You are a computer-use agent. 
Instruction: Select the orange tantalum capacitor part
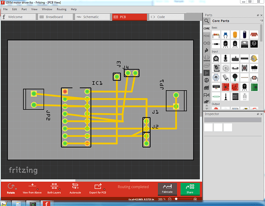coord(235,35)
